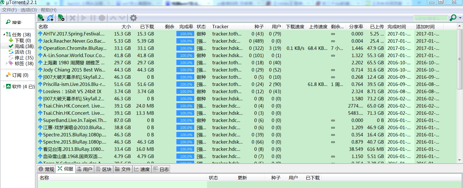The width and height of the screenshot is (463, 188).
Task: Click the scroll-up arrow of torrent list
Action: (460, 26)
